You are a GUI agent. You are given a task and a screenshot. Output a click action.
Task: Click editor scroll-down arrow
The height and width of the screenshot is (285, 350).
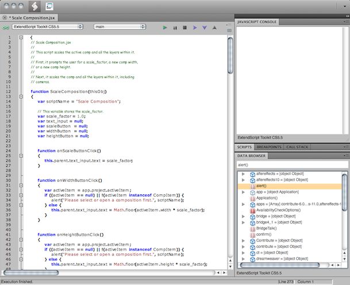pyautogui.click(x=230, y=266)
